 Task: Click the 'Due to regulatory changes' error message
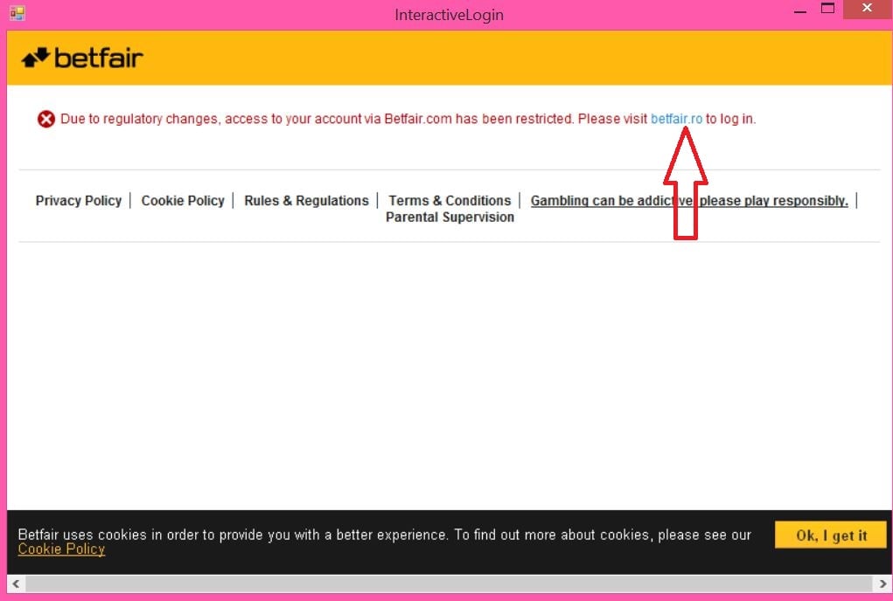408,119
